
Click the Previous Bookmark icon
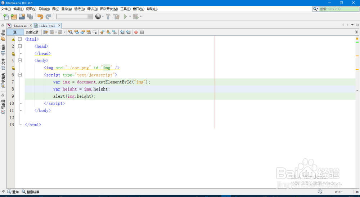(x=102, y=32)
